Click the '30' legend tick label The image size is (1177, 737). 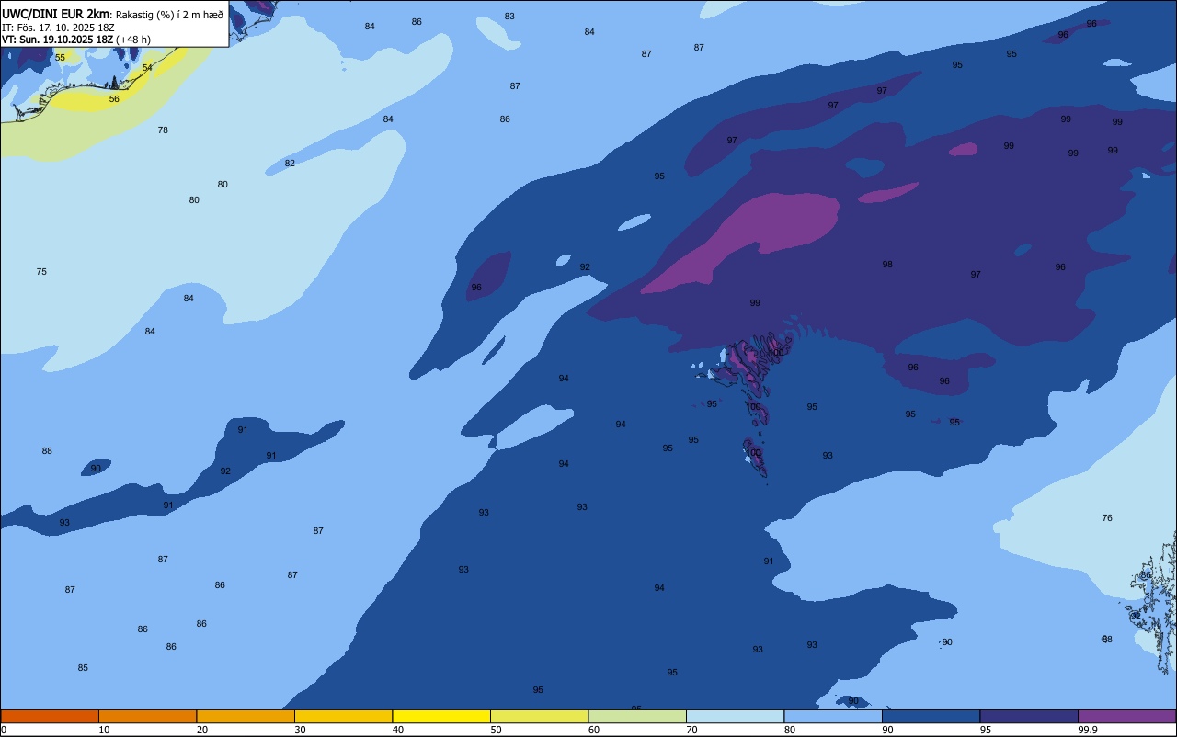pyautogui.click(x=301, y=730)
